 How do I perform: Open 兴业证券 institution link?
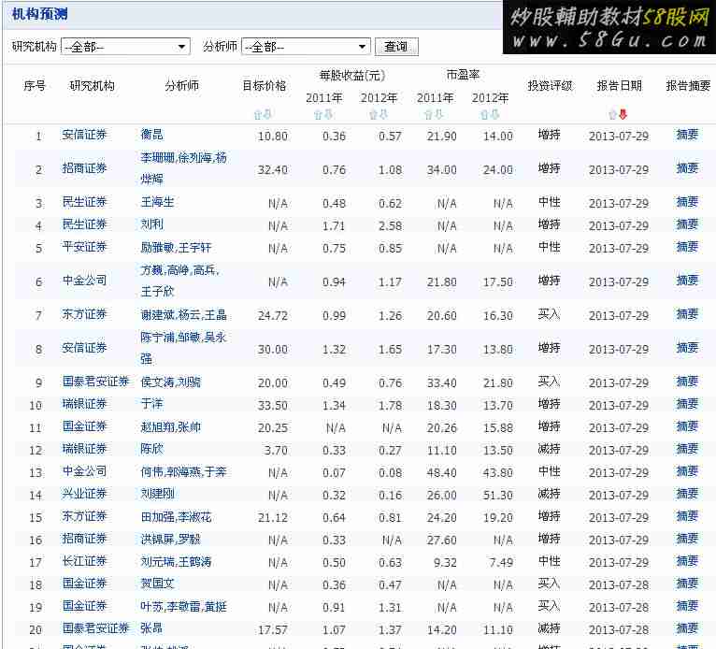pyautogui.click(x=84, y=494)
